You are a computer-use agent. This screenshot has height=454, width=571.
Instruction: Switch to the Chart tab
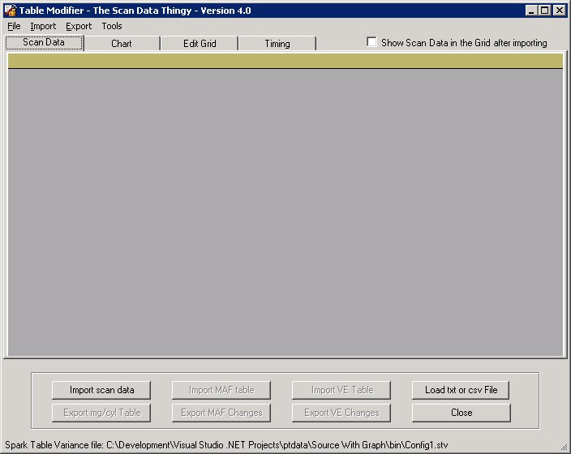point(122,44)
